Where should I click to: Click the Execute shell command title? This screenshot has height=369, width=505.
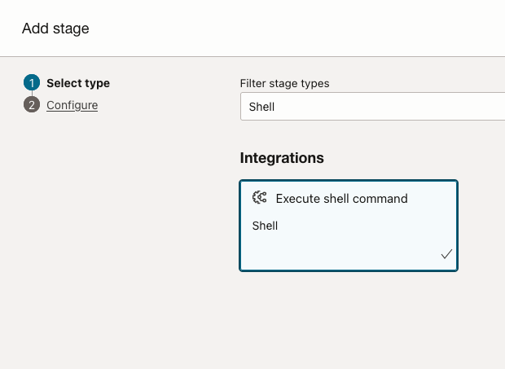(x=341, y=198)
